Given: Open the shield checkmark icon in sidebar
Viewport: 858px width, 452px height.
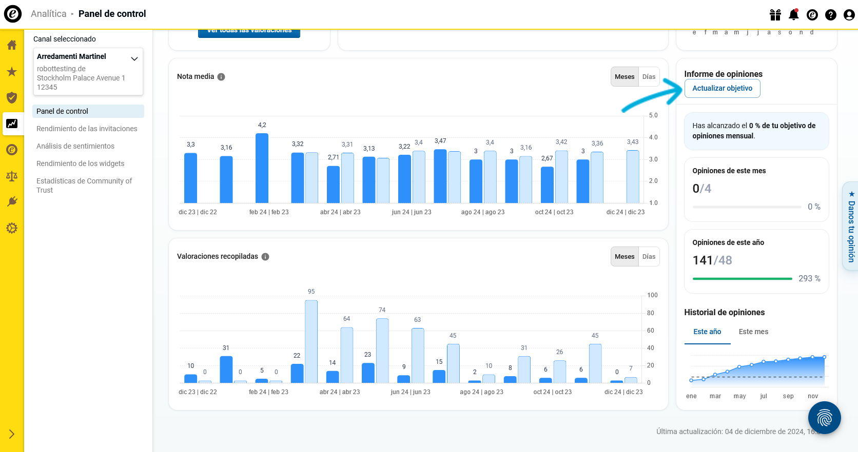Looking at the screenshot, I should pyautogui.click(x=12, y=97).
